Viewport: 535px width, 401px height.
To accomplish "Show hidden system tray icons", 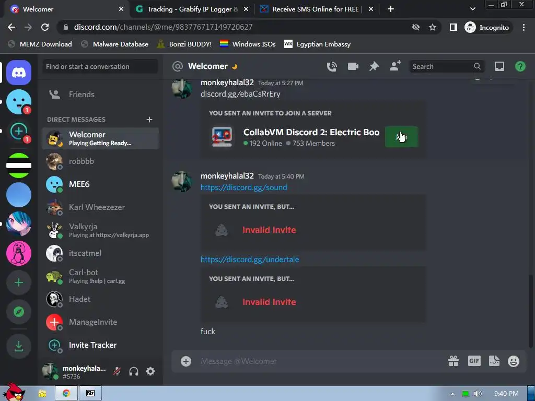I will 452,394.
